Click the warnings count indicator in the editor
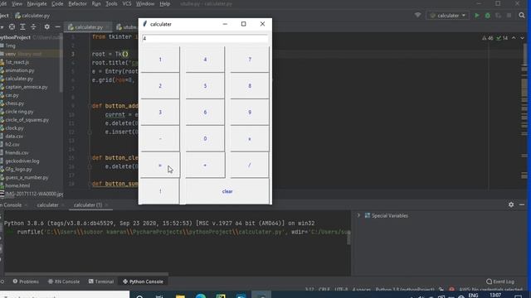 (488, 38)
